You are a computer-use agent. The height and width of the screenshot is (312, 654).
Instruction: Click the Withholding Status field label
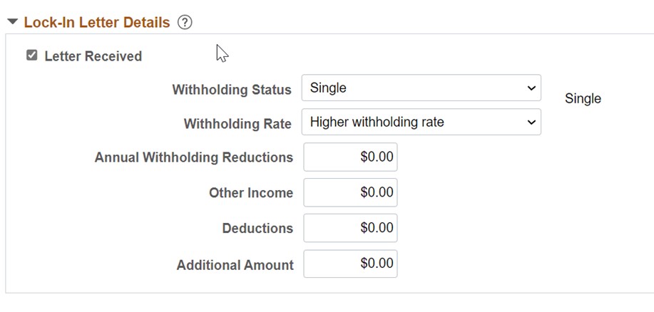point(232,90)
